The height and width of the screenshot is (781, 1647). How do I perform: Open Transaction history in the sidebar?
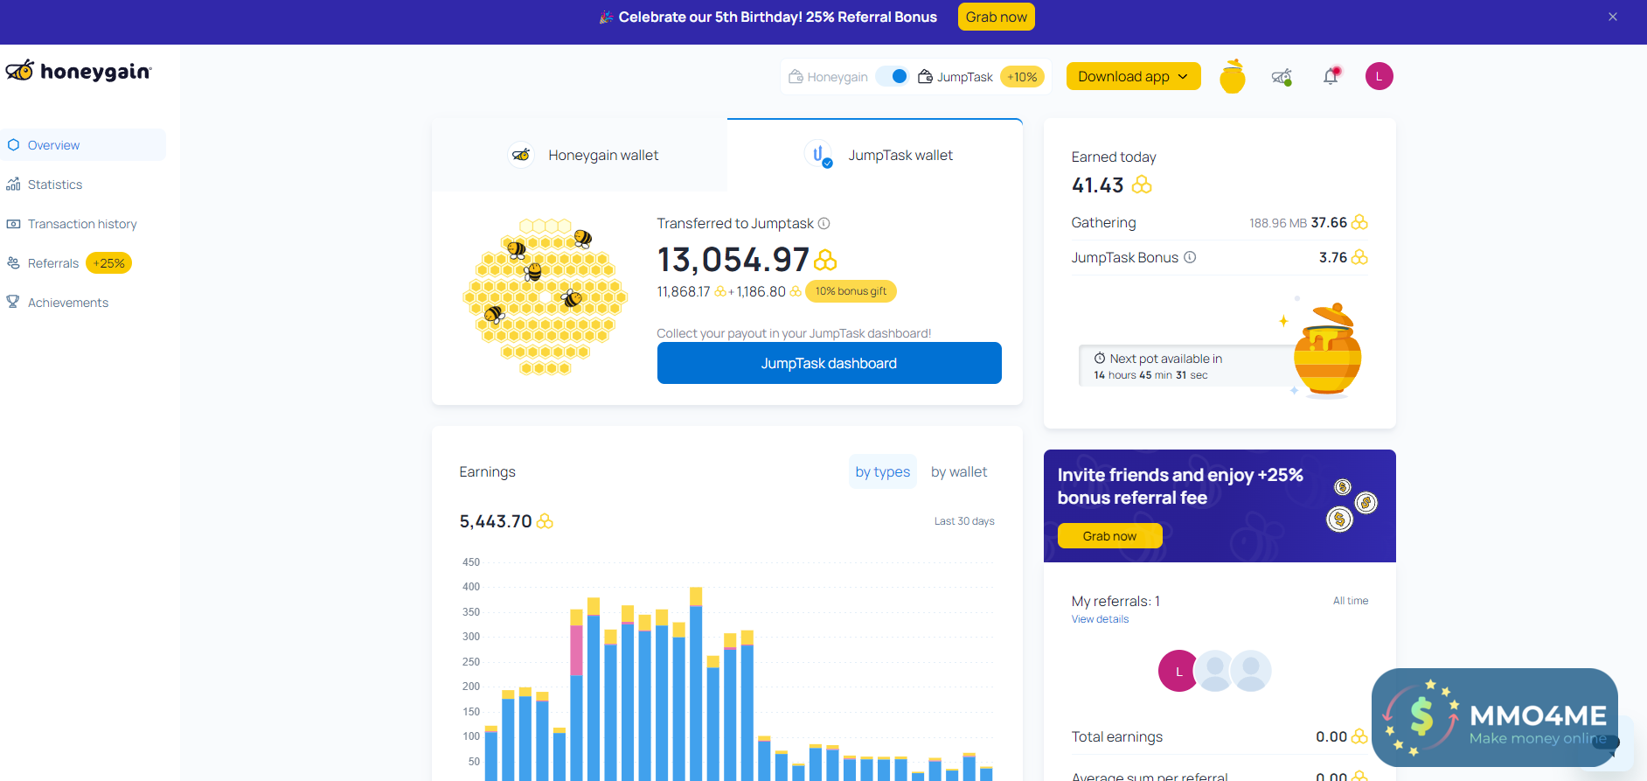[x=82, y=224]
